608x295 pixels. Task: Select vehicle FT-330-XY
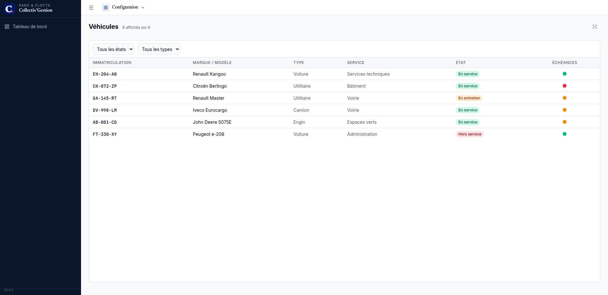click(105, 134)
